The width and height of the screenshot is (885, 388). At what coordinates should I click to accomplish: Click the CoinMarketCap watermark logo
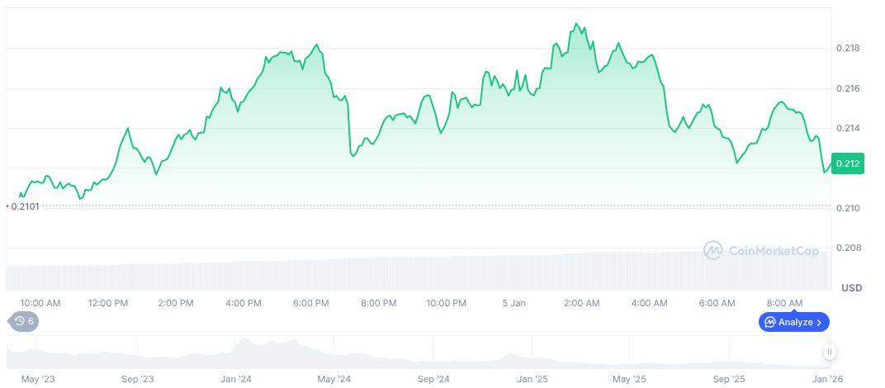coord(713,250)
